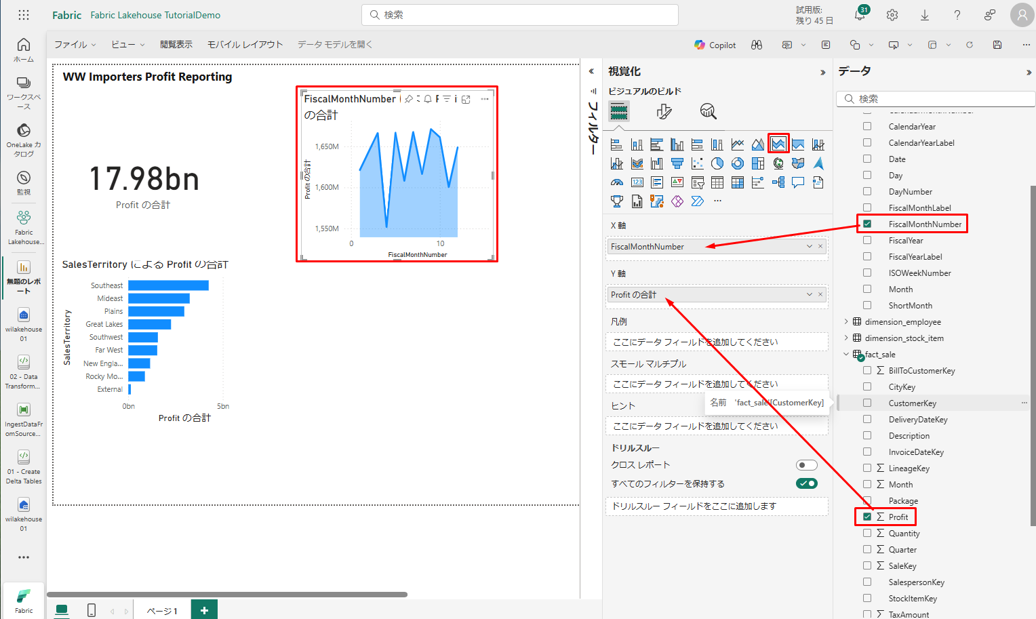1036x619 pixels.
Task: Click the binoculars explore icon
Action: (x=757, y=45)
